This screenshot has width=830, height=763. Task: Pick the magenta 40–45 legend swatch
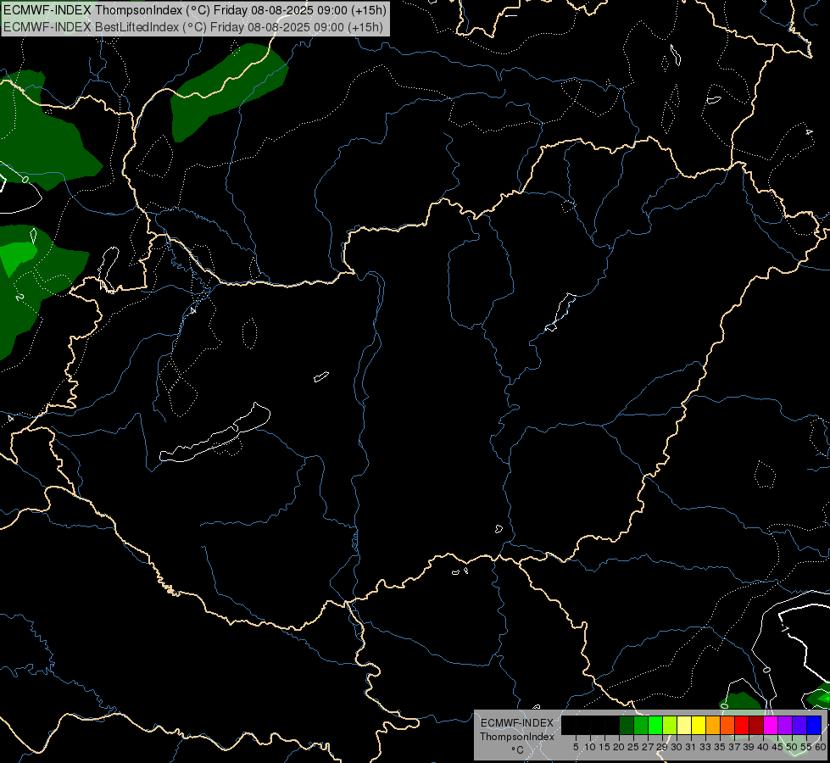click(770, 726)
